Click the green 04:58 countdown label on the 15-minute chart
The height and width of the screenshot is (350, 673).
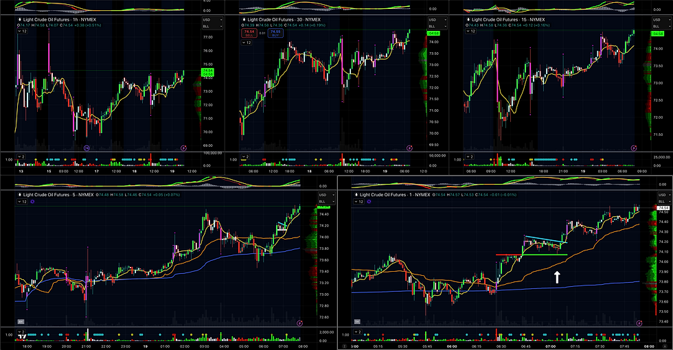658,34
